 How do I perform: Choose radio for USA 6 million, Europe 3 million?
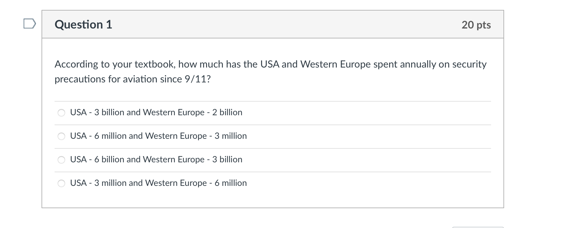(61, 136)
